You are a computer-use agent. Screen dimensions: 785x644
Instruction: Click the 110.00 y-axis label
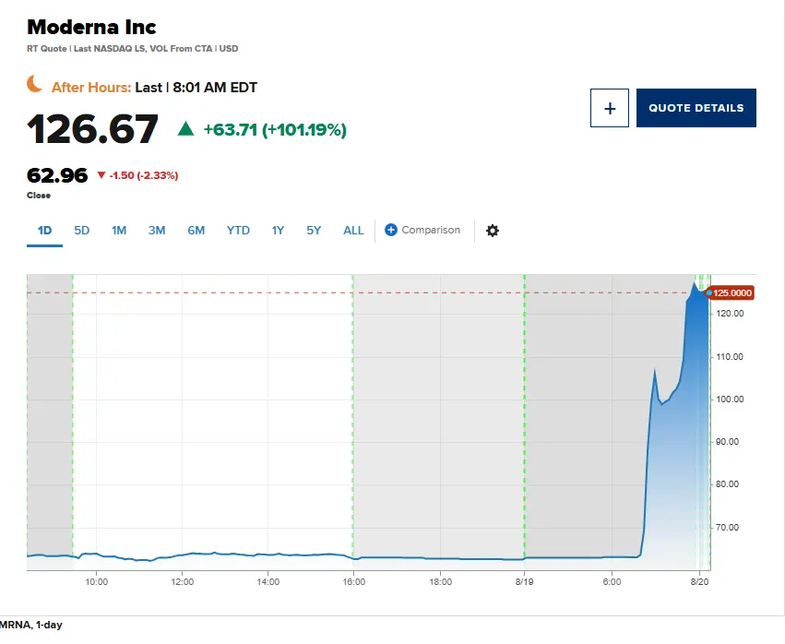(x=730, y=357)
